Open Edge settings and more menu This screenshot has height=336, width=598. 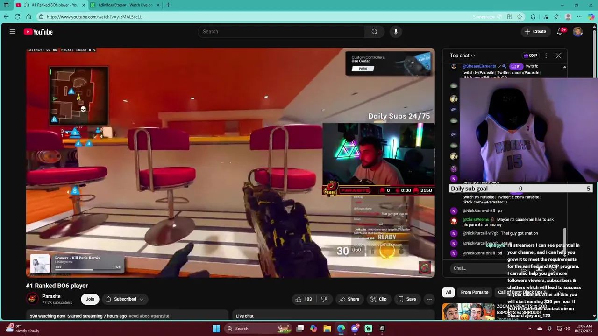coord(579,17)
